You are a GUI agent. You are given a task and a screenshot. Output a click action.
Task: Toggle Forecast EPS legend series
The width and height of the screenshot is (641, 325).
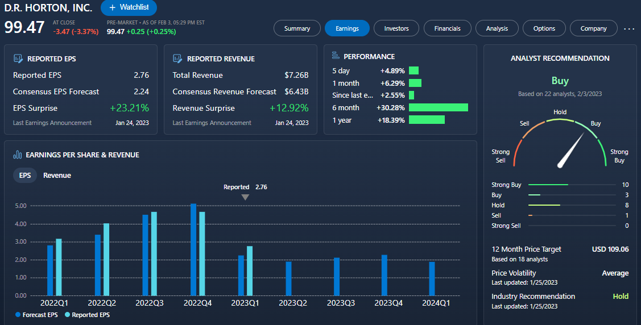point(38,315)
